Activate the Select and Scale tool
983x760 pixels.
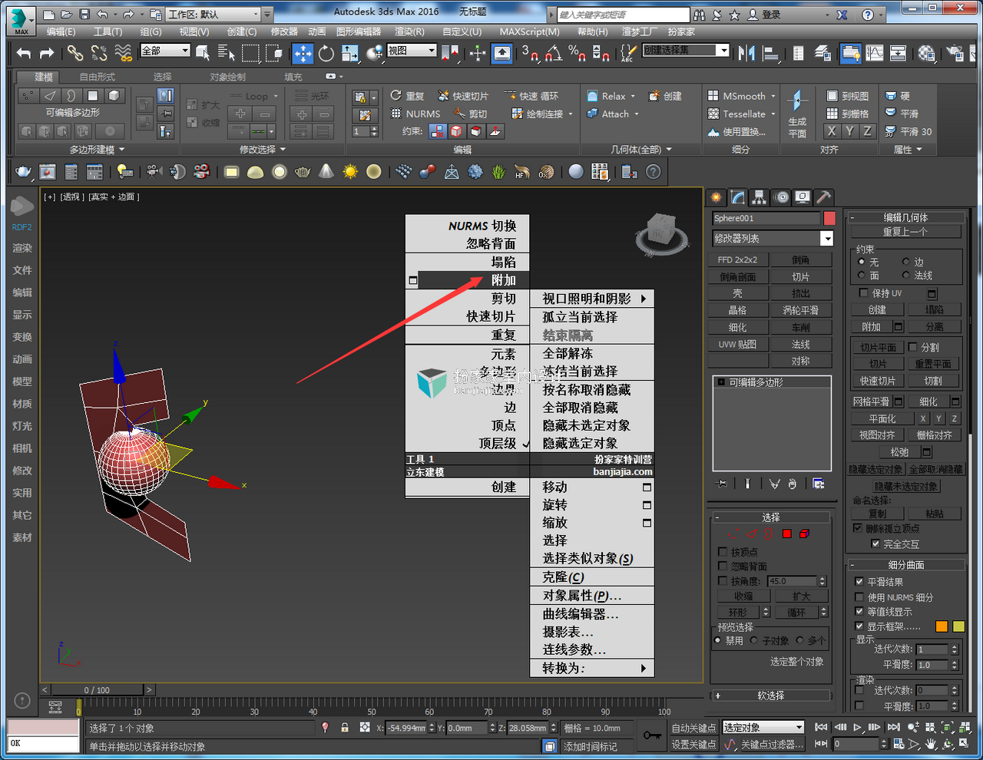[x=350, y=53]
